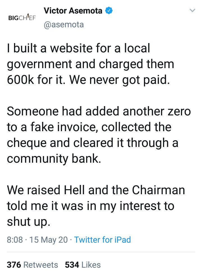Click the word 'cheque' in the tweet
Image resolution: width=202 pixels, height=275 pixels.
pos(27,143)
